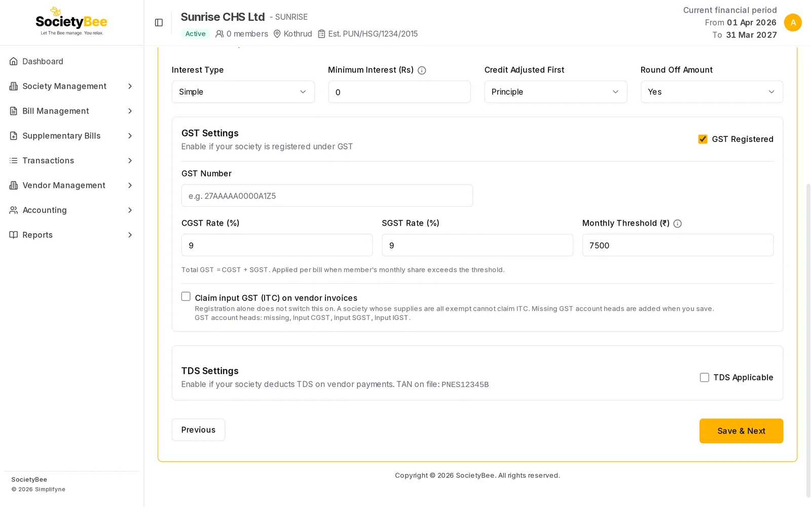Click the SocietyBee logo

71,21
